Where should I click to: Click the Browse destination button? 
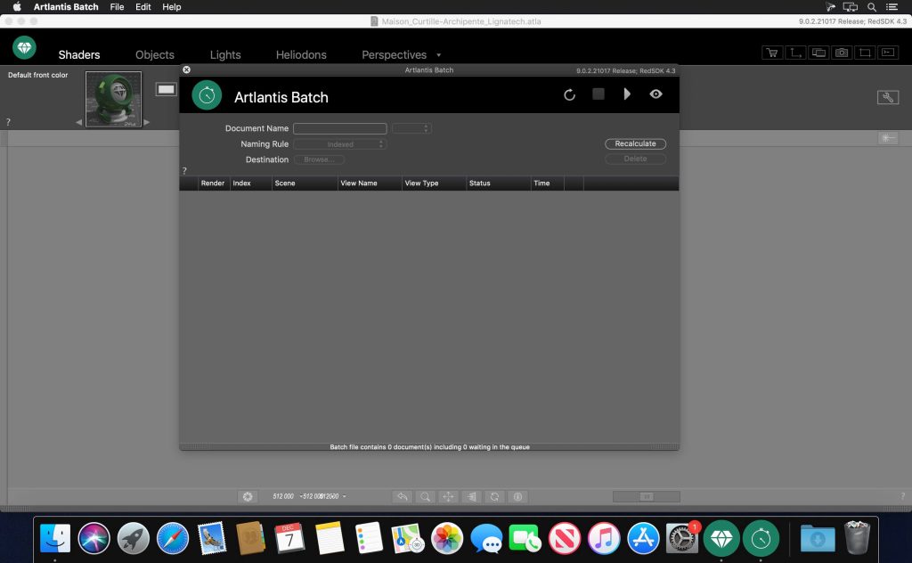point(318,159)
